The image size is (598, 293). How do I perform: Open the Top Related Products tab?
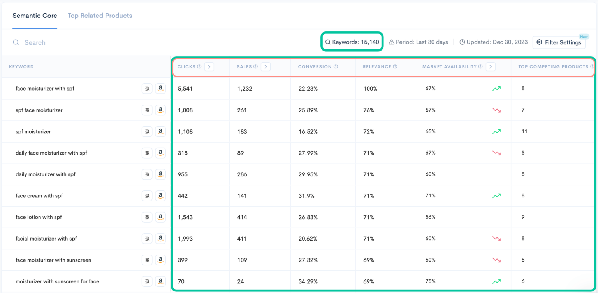100,16
